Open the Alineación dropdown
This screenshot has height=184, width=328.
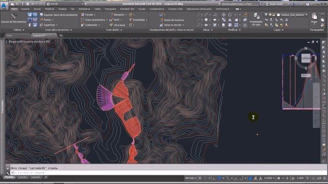(x=118, y=15)
